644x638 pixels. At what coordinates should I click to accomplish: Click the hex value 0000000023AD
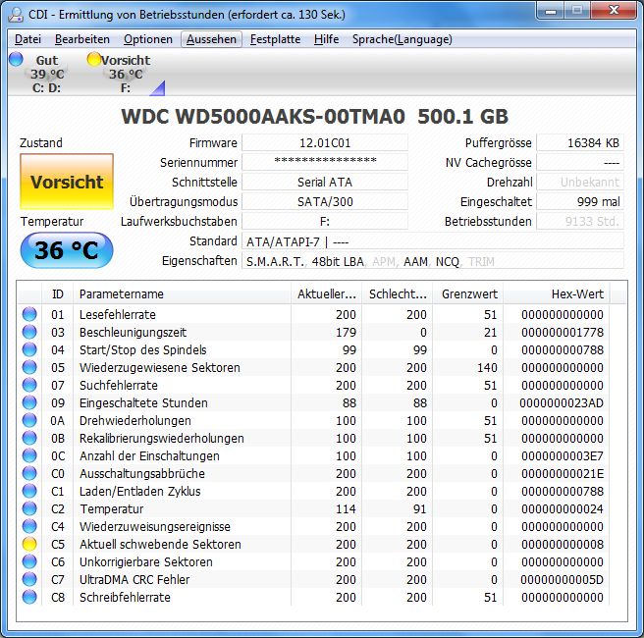tap(562, 402)
